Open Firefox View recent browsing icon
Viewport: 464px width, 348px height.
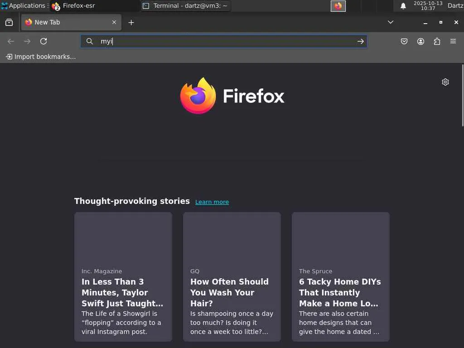[x=9, y=23]
